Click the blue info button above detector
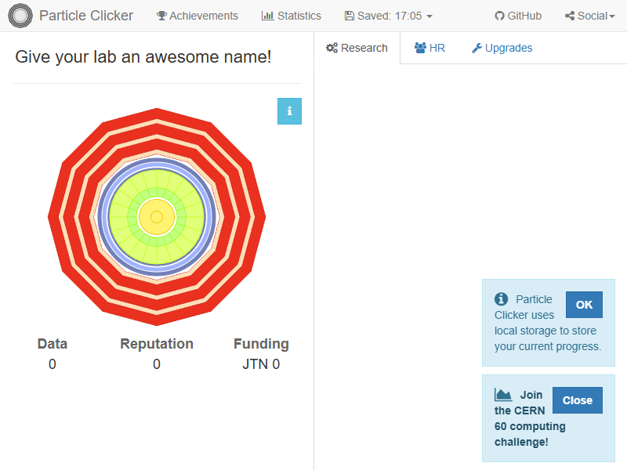627x470 pixels. point(289,111)
